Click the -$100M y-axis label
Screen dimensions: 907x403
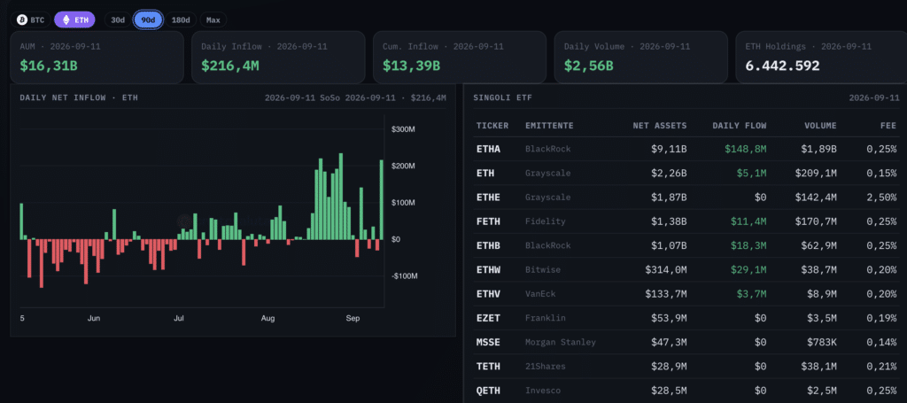pyautogui.click(x=403, y=275)
